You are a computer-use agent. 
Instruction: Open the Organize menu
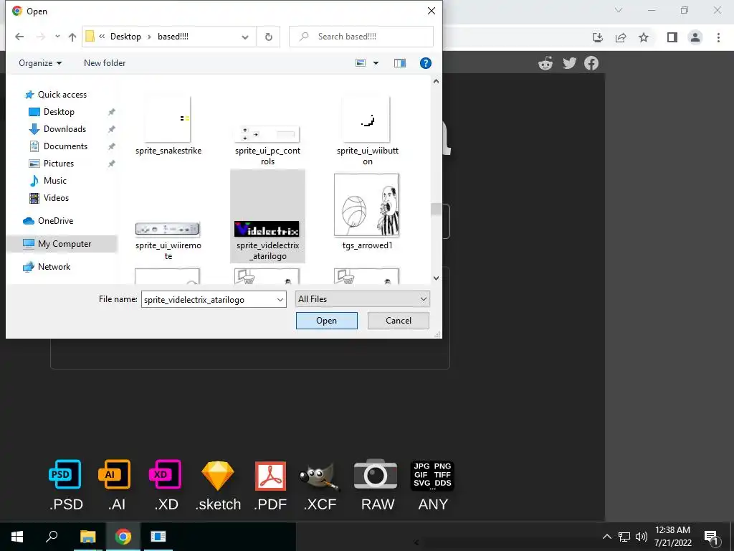pos(40,63)
